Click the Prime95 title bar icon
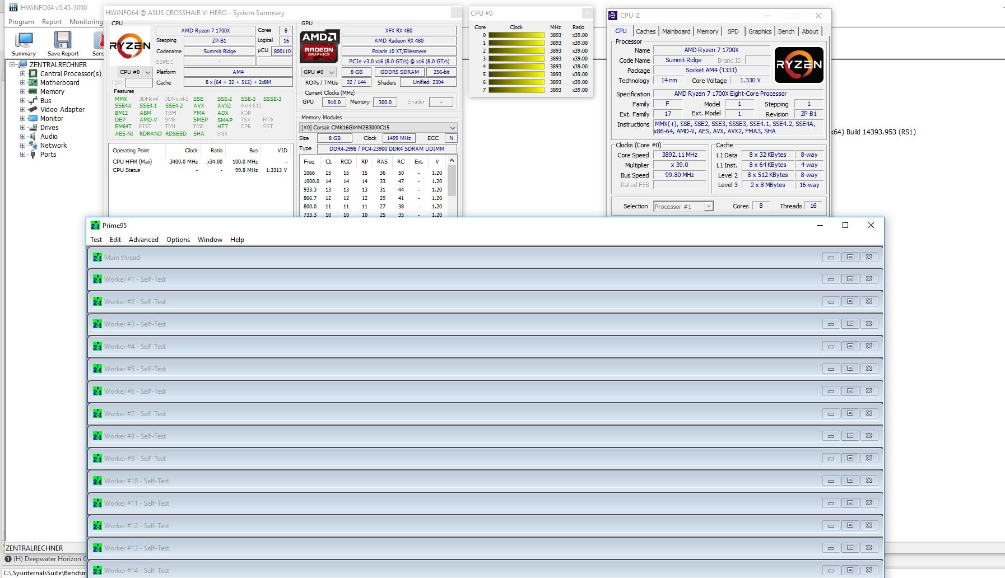This screenshot has height=578, width=1005. (x=95, y=225)
